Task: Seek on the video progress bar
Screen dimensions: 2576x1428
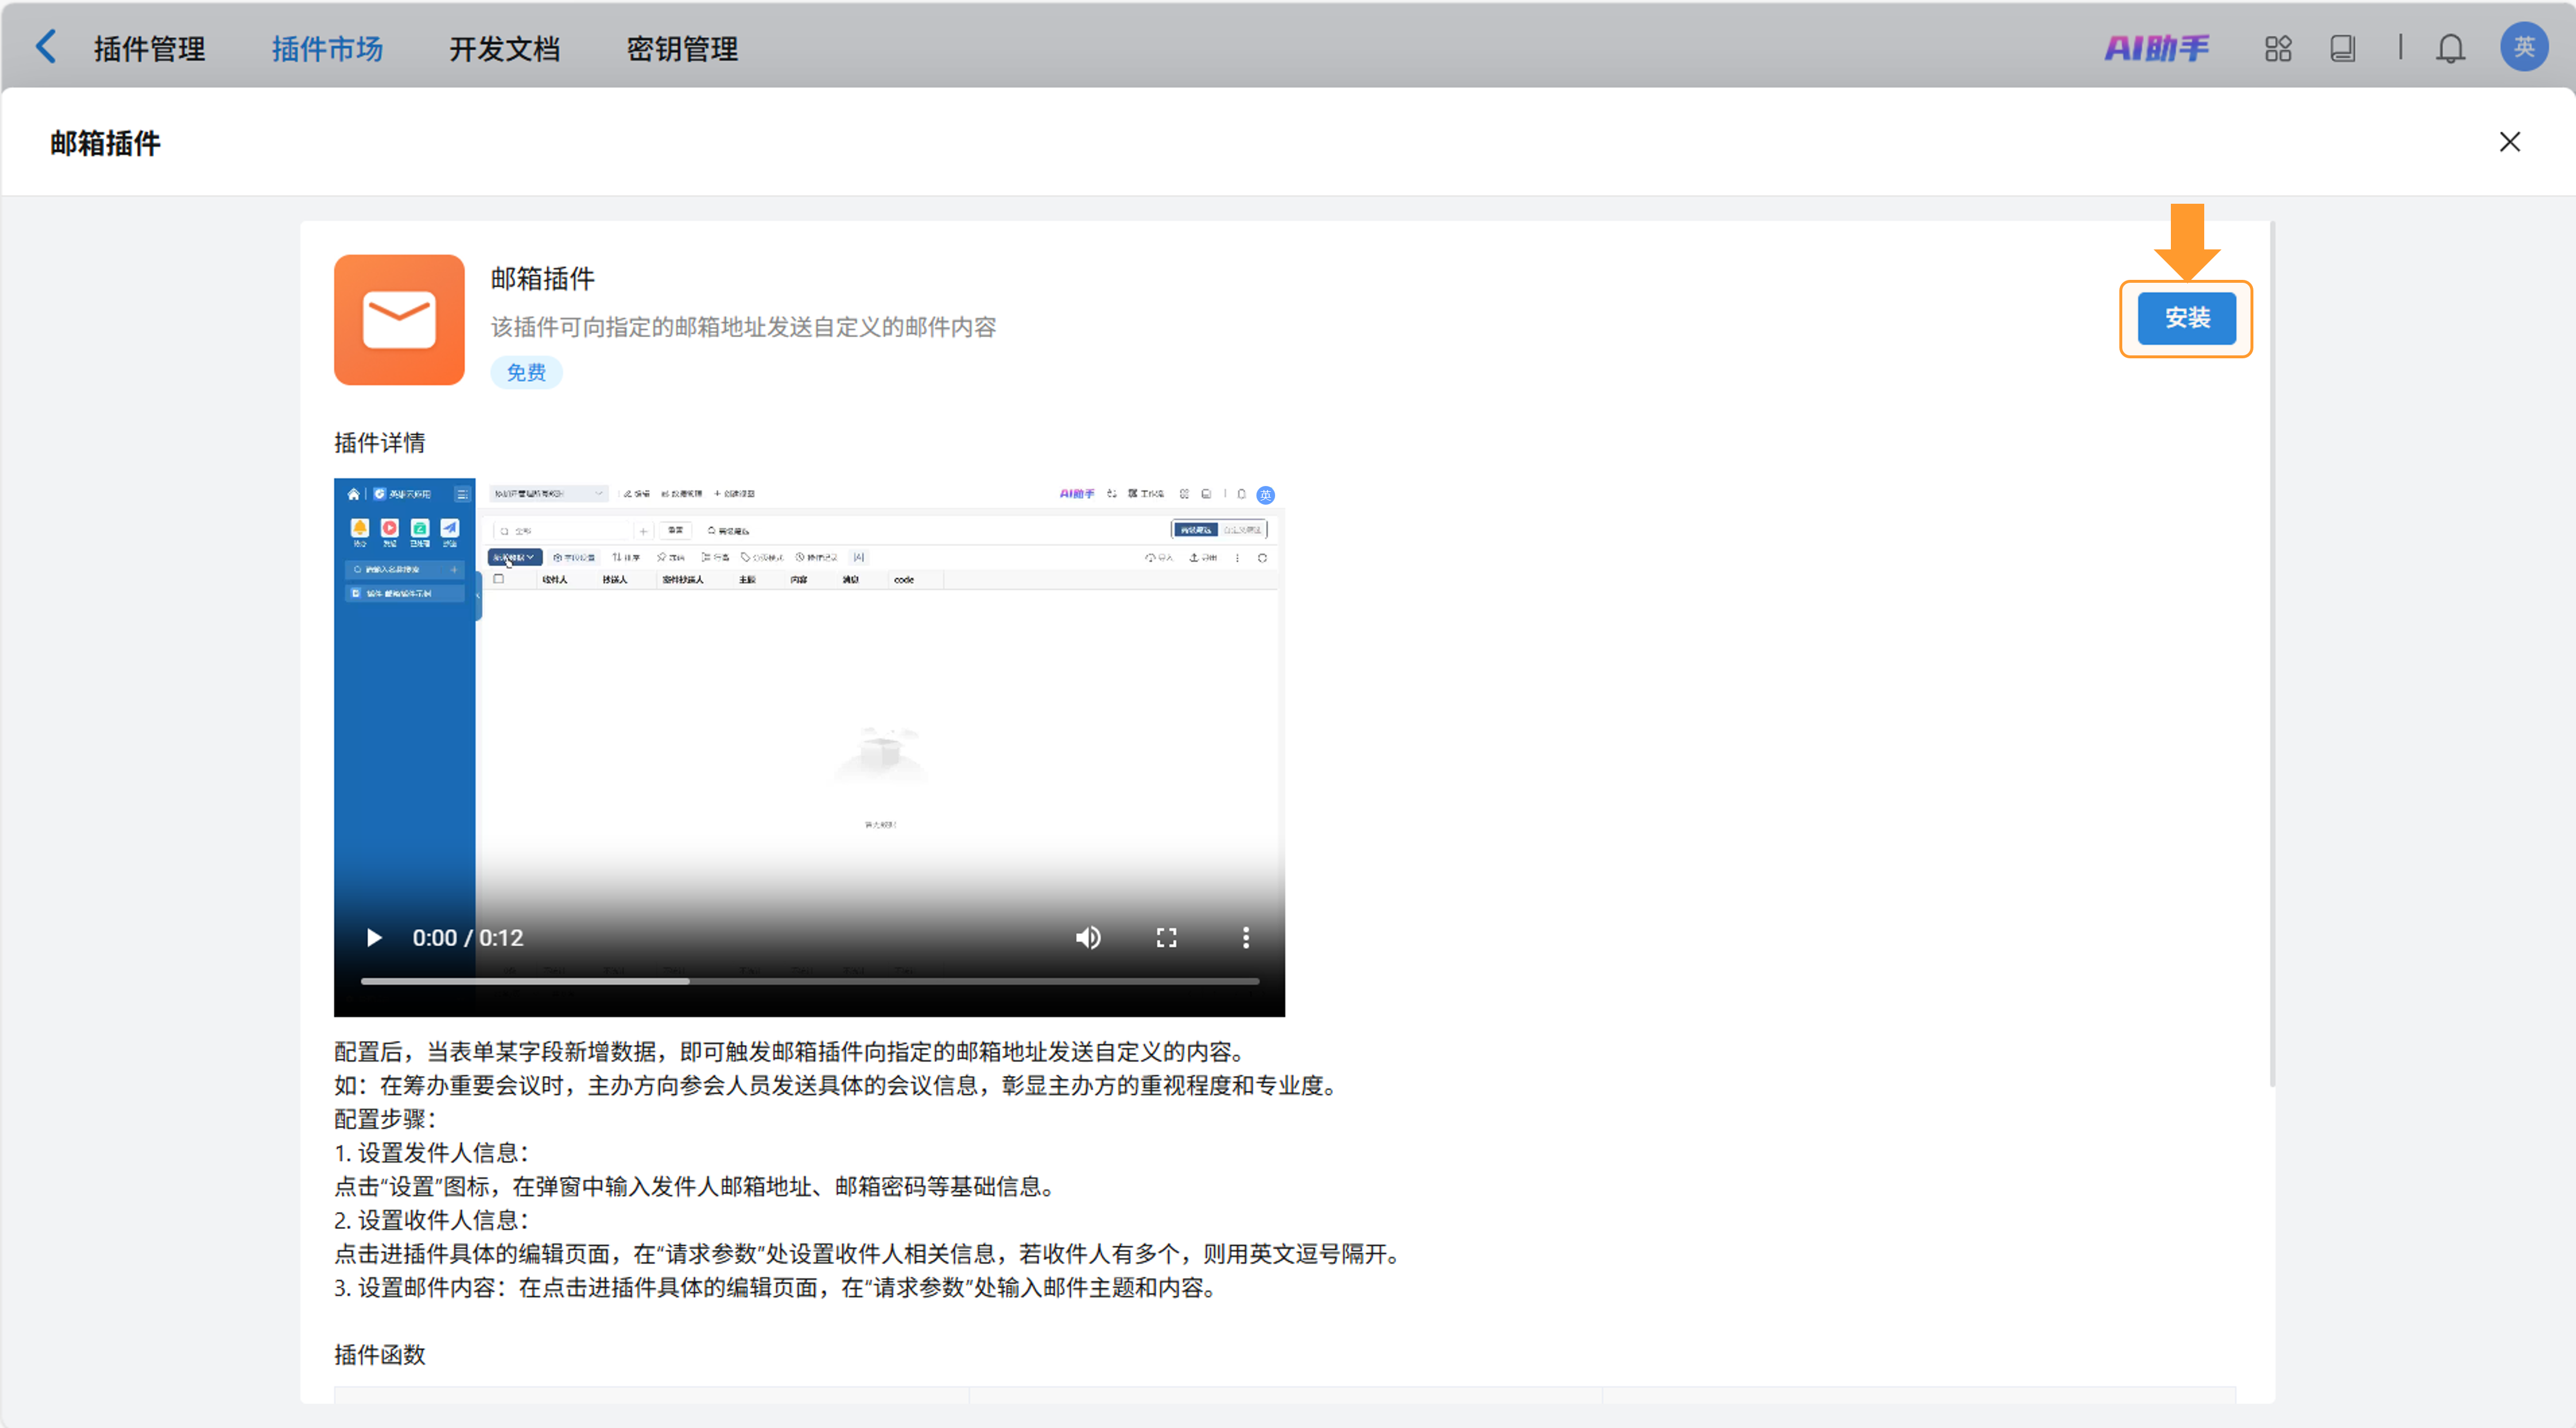Action: 809,981
